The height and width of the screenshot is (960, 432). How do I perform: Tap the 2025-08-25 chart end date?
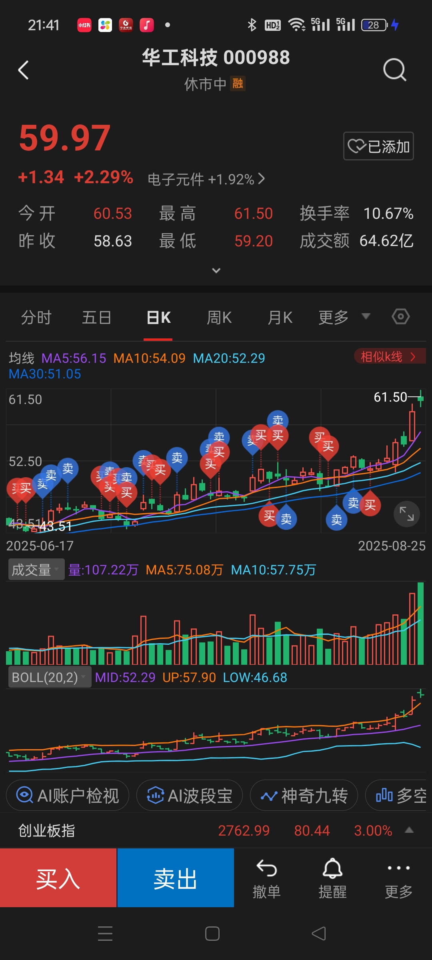tap(392, 546)
